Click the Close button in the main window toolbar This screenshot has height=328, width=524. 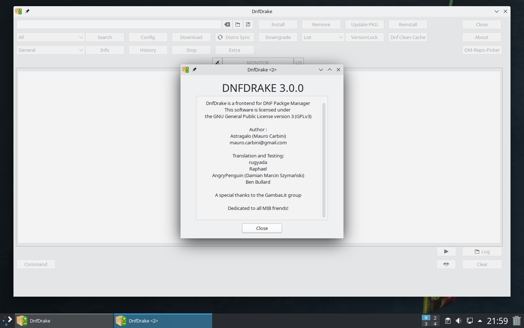point(482,24)
